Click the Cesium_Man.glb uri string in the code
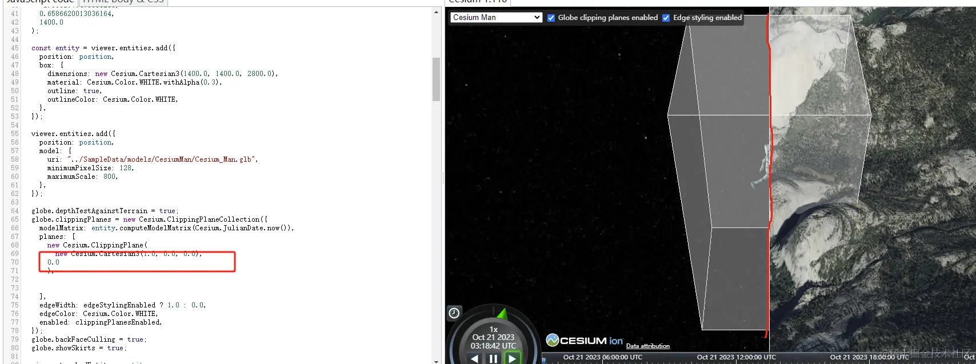Image resolution: width=976 pixels, height=364 pixels. [x=162, y=159]
